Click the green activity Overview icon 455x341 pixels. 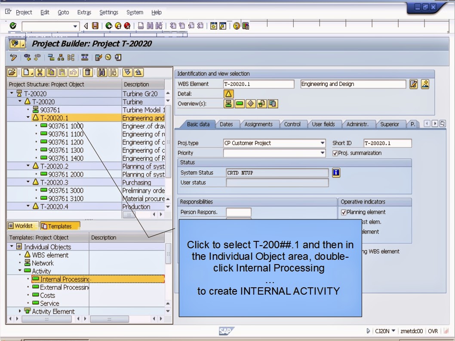tap(240, 104)
